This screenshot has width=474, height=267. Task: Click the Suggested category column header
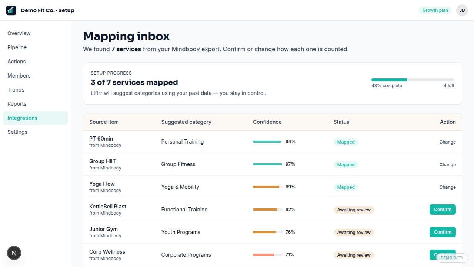click(186, 122)
